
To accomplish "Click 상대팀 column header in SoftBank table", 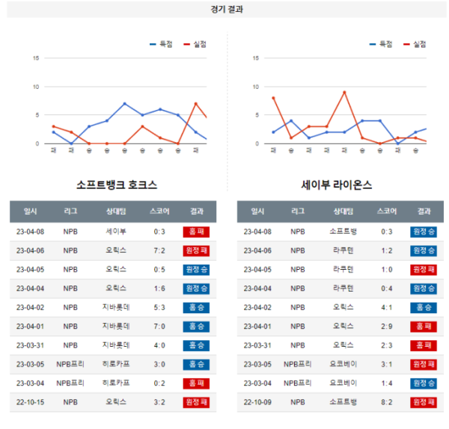I will point(116,212).
